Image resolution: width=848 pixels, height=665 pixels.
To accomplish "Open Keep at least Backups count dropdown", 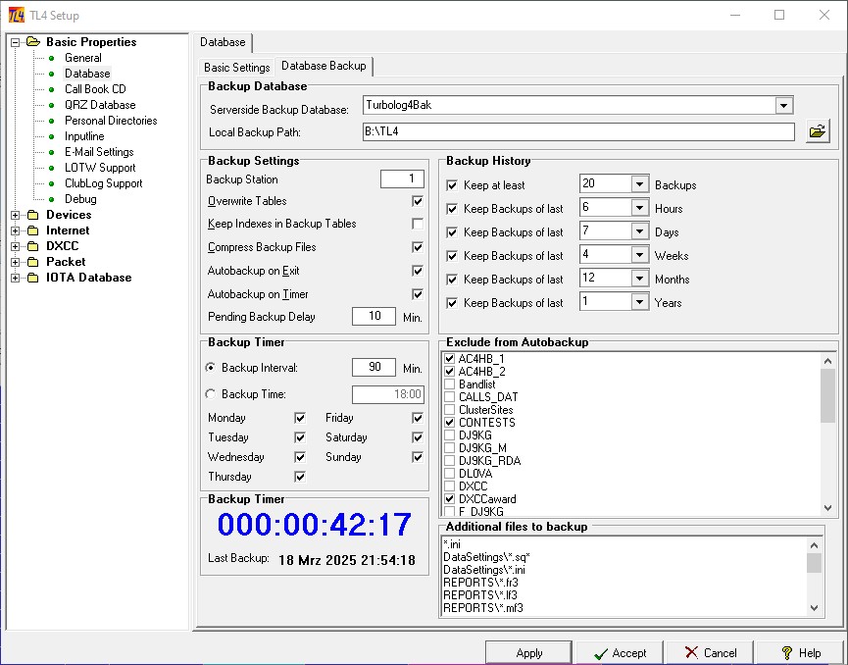I will click(640, 184).
